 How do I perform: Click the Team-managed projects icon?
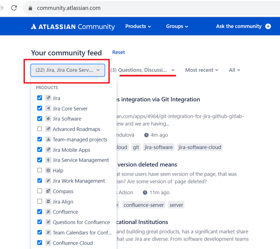pyautogui.click(x=48, y=139)
